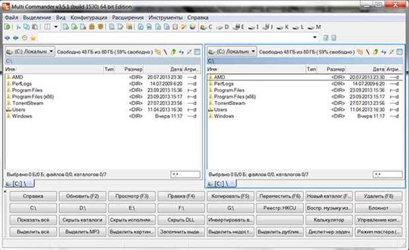Click the Удалить (F8) button
Image resolution: width=409 pixels, height=250 pixels.
point(379,196)
